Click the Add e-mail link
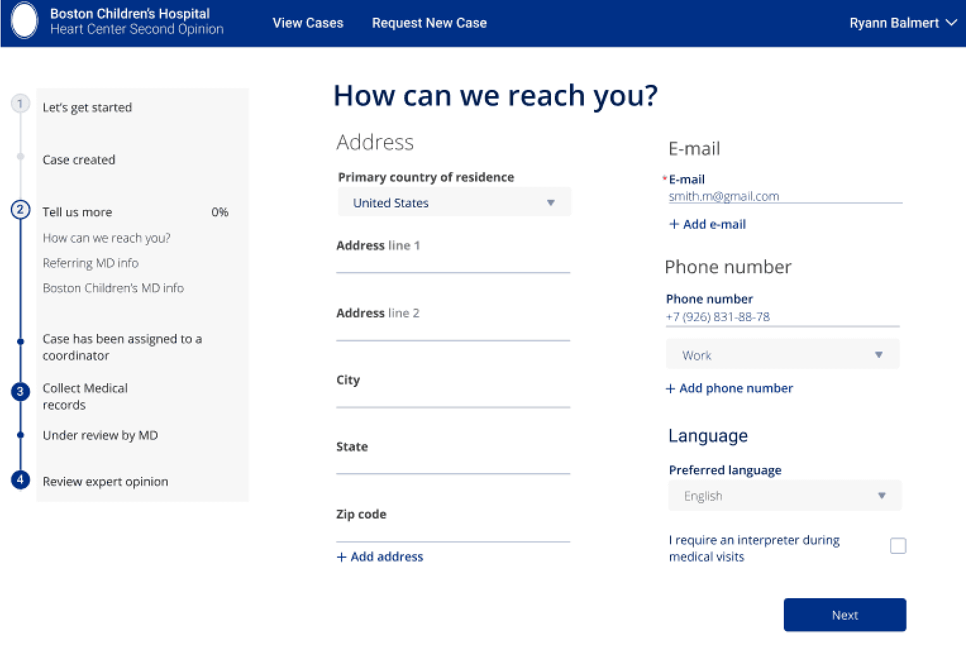 tap(708, 224)
